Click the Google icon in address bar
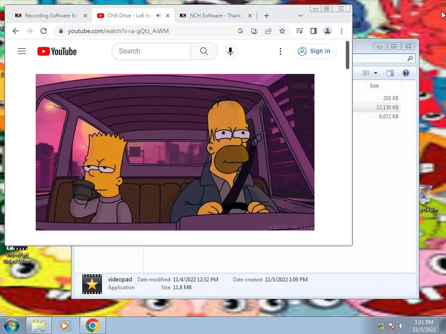 240,31
